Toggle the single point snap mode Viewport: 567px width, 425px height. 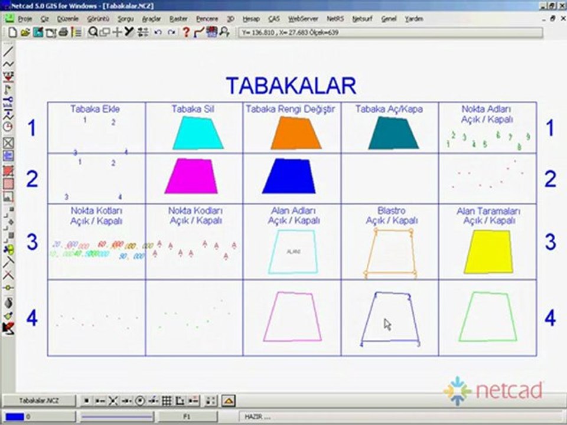86,400
